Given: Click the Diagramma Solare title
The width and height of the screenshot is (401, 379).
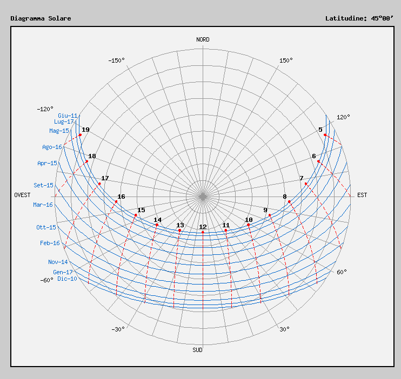Looking at the screenshot, I should (x=41, y=18).
